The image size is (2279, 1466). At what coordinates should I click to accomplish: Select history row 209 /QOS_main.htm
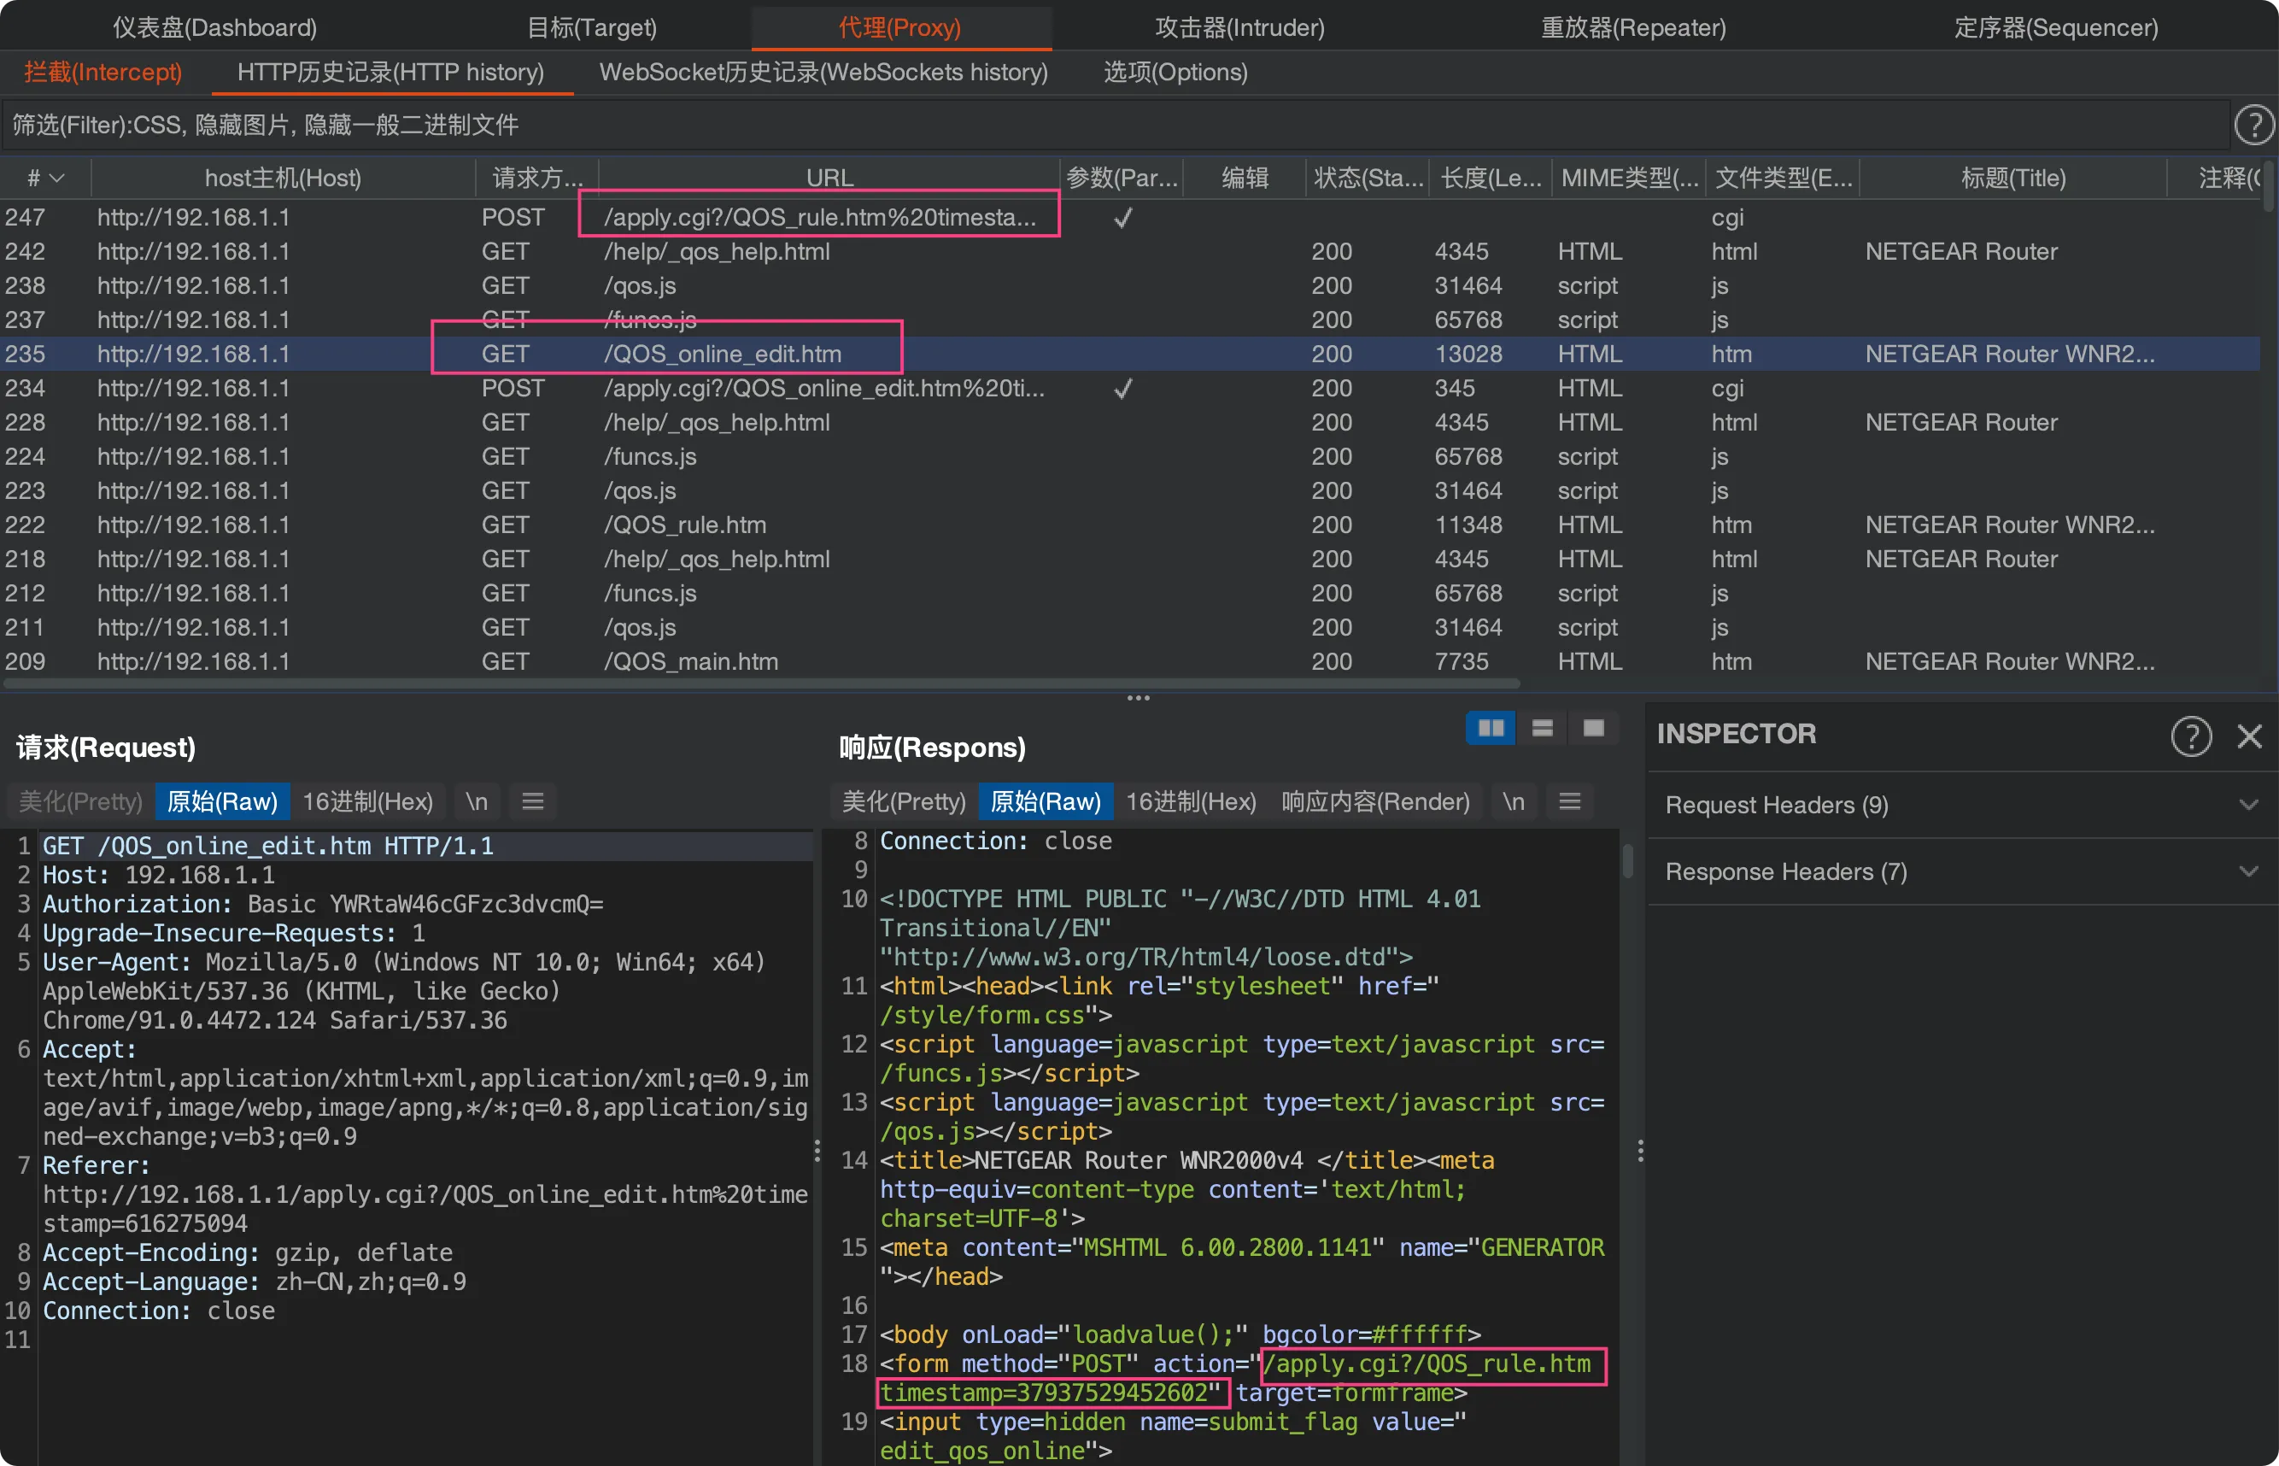tap(1130, 661)
